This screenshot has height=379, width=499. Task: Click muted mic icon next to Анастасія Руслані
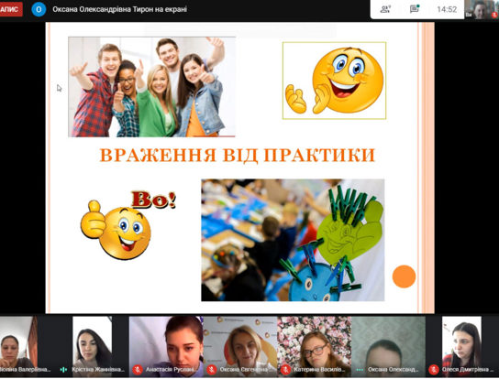tap(138, 370)
